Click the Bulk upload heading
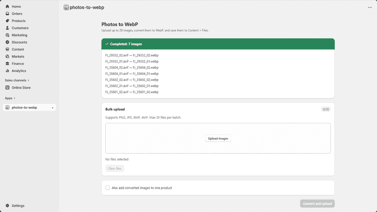This screenshot has height=212, width=377. click(115, 109)
